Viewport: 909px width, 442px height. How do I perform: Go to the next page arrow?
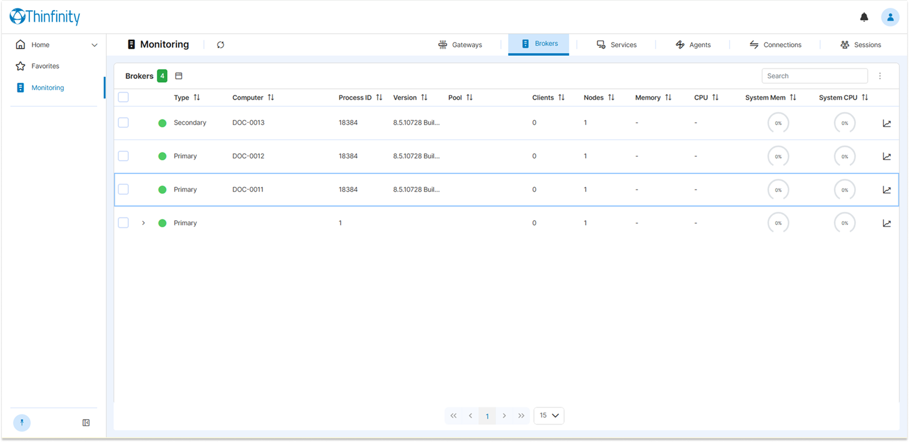[504, 416]
